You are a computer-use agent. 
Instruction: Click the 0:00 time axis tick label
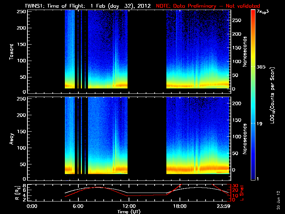pyautogui.click(x=32, y=206)
